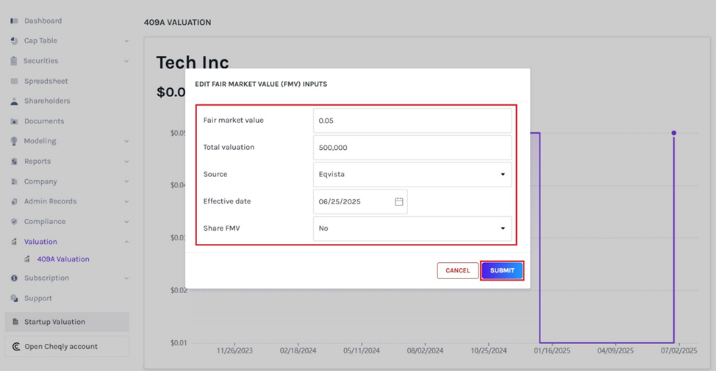Click the Documents folder icon

pyautogui.click(x=14, y=121)
